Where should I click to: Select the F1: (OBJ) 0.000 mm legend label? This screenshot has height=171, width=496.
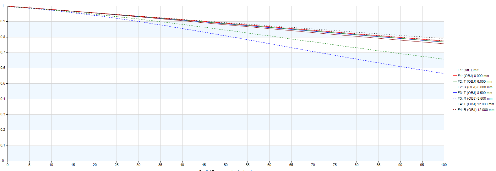click(x=473, y=76)
